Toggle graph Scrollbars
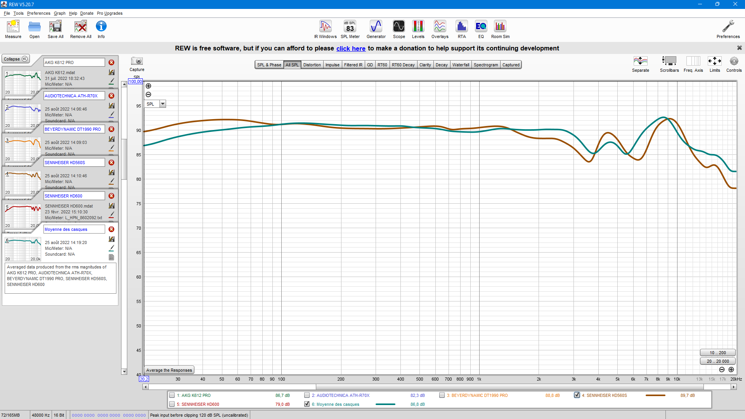 pyautogui.click(x=669, y=64)
